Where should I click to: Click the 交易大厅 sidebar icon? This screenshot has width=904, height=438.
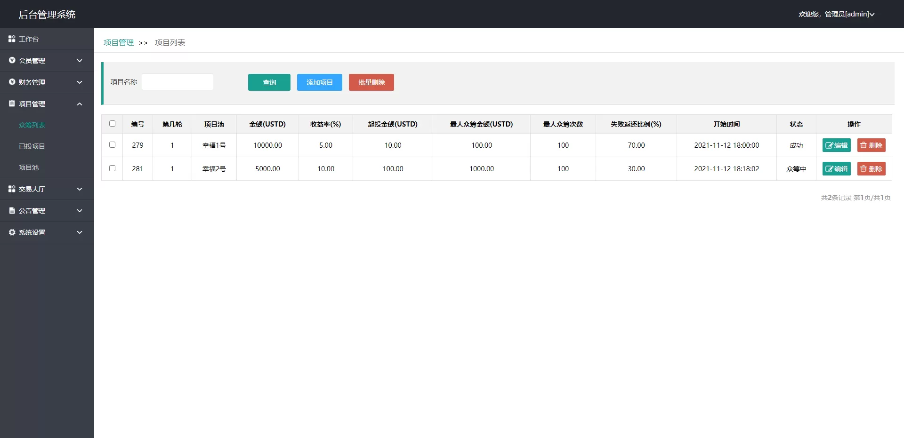click(12, 189)
